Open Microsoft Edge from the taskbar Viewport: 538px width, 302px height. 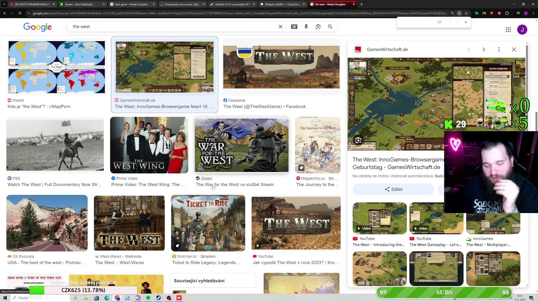107,298
